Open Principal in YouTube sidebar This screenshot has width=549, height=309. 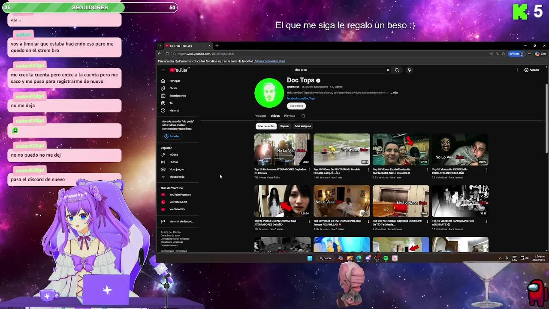(174, 81)
